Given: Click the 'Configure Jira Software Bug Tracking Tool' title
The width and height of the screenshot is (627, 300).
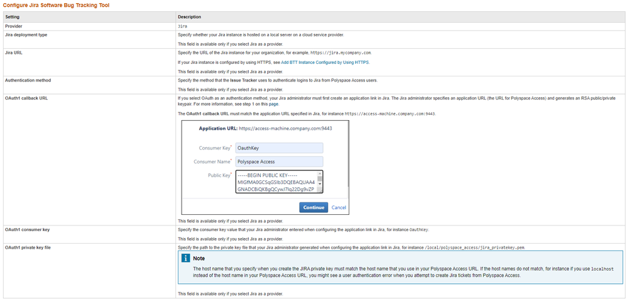Looking at the screenshot, I should (55, 6).
